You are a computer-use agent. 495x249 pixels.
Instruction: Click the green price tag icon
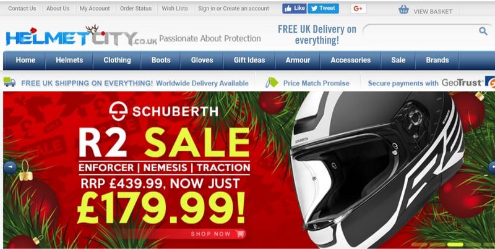[x=272, y=83]
